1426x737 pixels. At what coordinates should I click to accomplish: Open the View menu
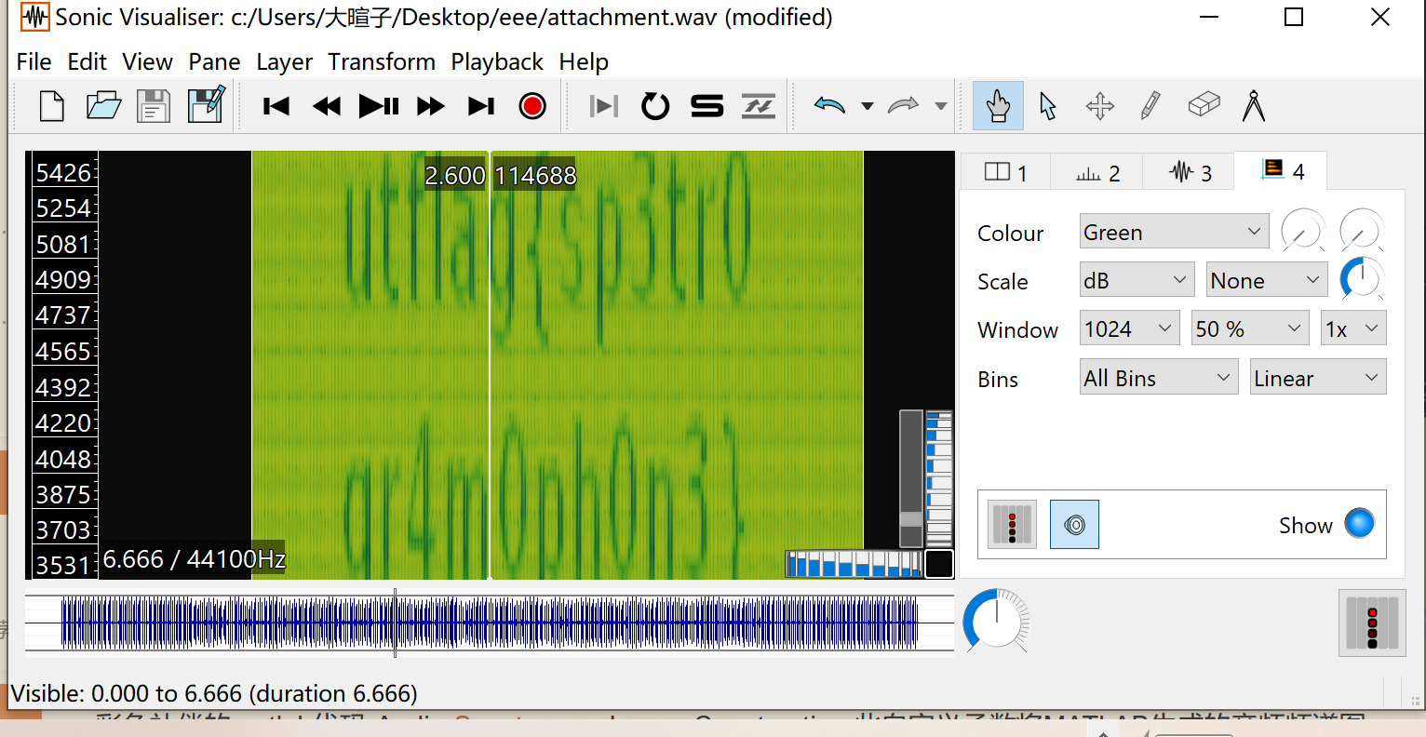147,61
